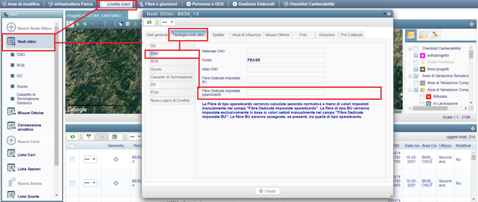Check the select-all checkbox in table header
This screenshot has height=202, width=478.
[72, 146]
